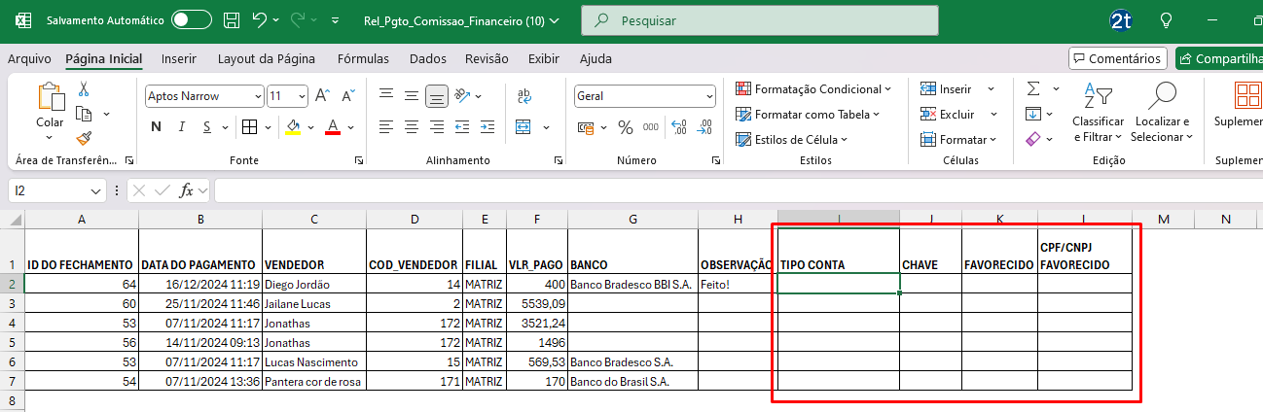Open the Formatação Condicional dropdown
The image size is (1263, 412).
(813, 89)
